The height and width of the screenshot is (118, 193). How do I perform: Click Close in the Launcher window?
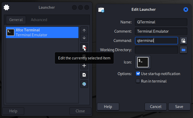[x=80, y=111]
